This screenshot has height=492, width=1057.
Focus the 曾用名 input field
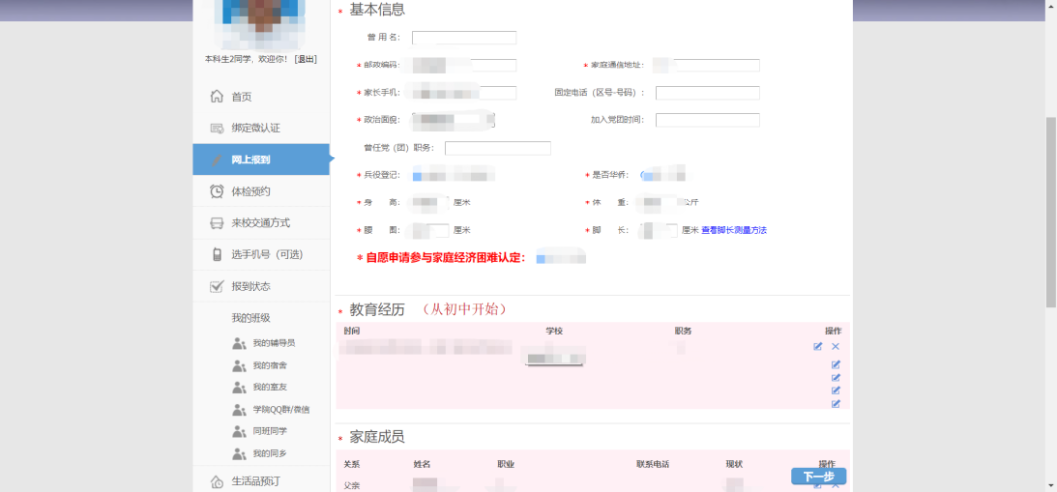pyautogui.click(x=464, y=38)
